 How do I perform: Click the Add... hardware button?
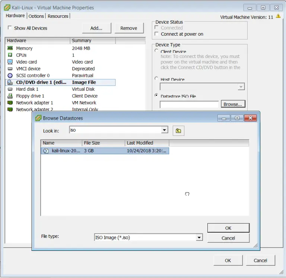[x=96, y=28]
